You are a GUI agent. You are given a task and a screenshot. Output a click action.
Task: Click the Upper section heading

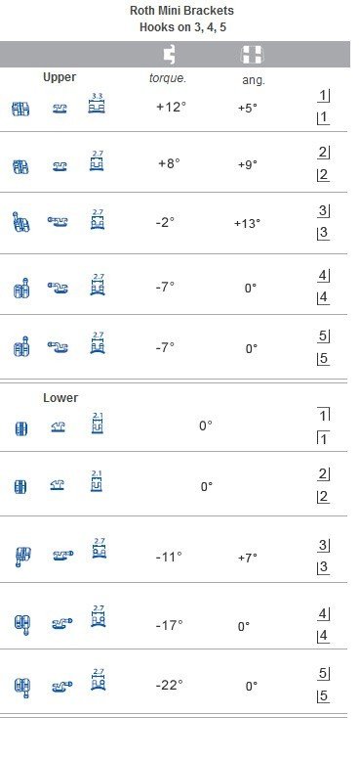coord(60,77)
